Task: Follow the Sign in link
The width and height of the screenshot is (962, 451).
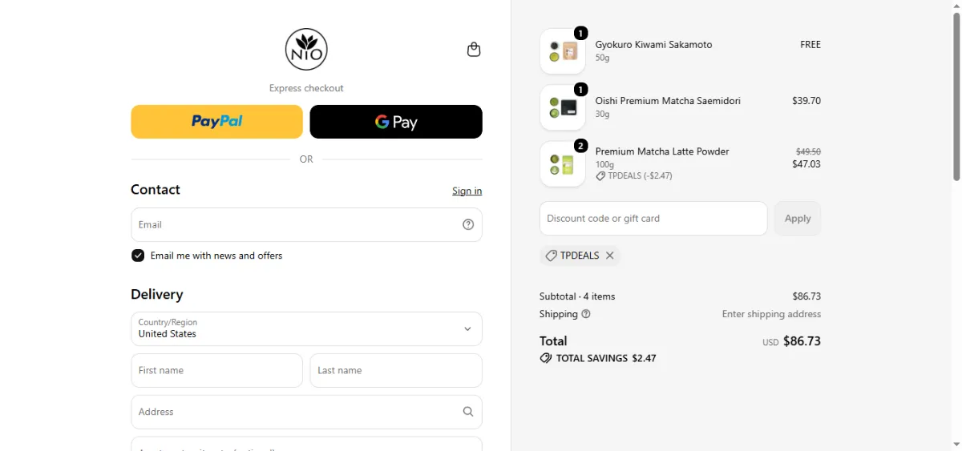Action: (467, 191)
